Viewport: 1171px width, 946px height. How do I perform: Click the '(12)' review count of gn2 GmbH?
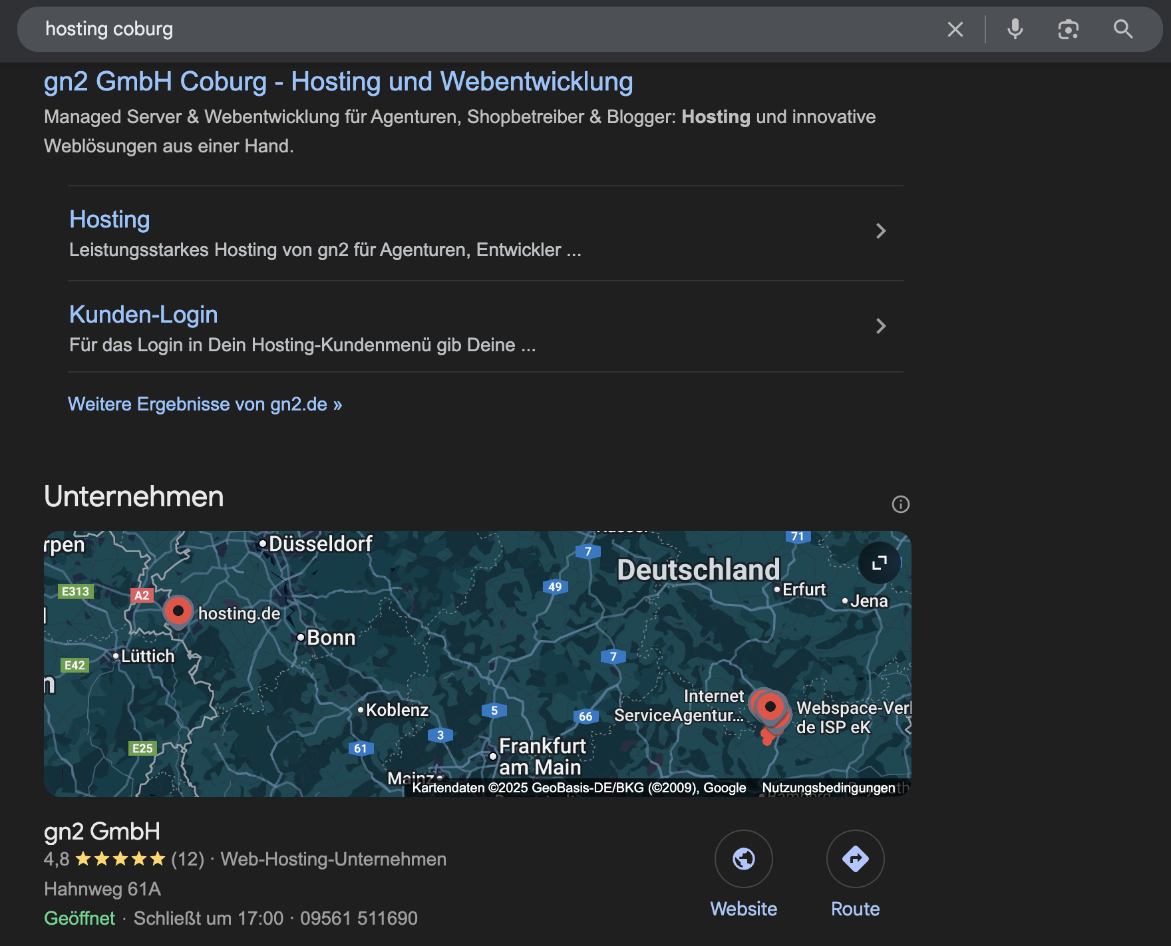point(188,859)
